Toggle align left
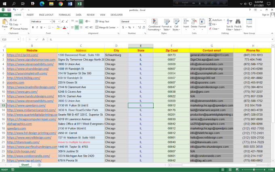Screen dimensions: 275x172 point(72,28)
